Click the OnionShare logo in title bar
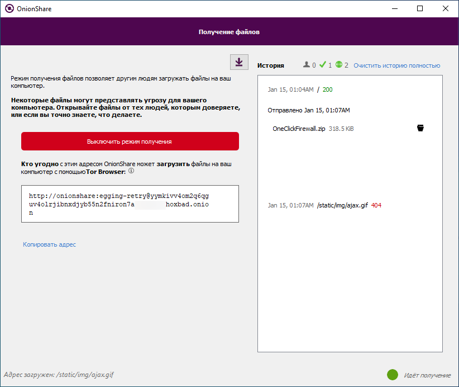 click(9, 8)
